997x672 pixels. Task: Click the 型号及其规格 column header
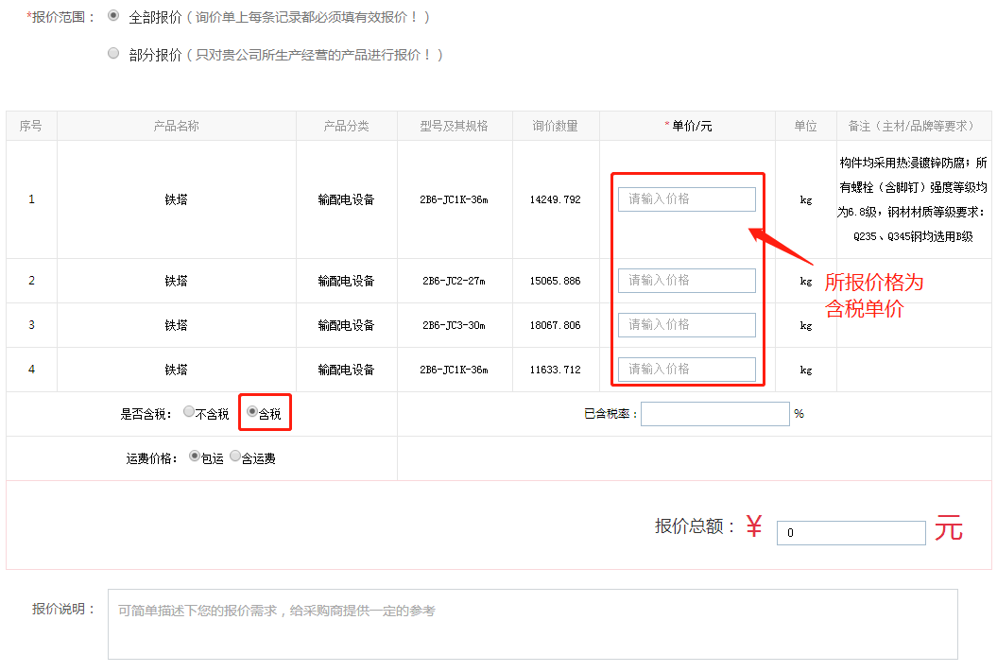click(455, 126)
